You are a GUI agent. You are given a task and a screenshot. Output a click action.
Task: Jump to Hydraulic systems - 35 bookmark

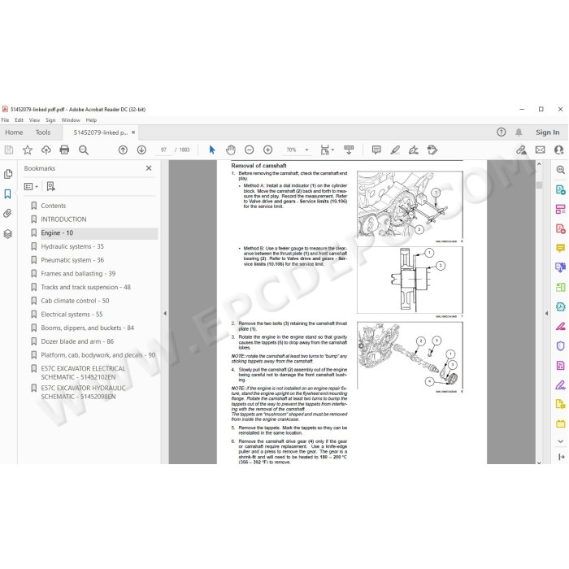[72, 246]
